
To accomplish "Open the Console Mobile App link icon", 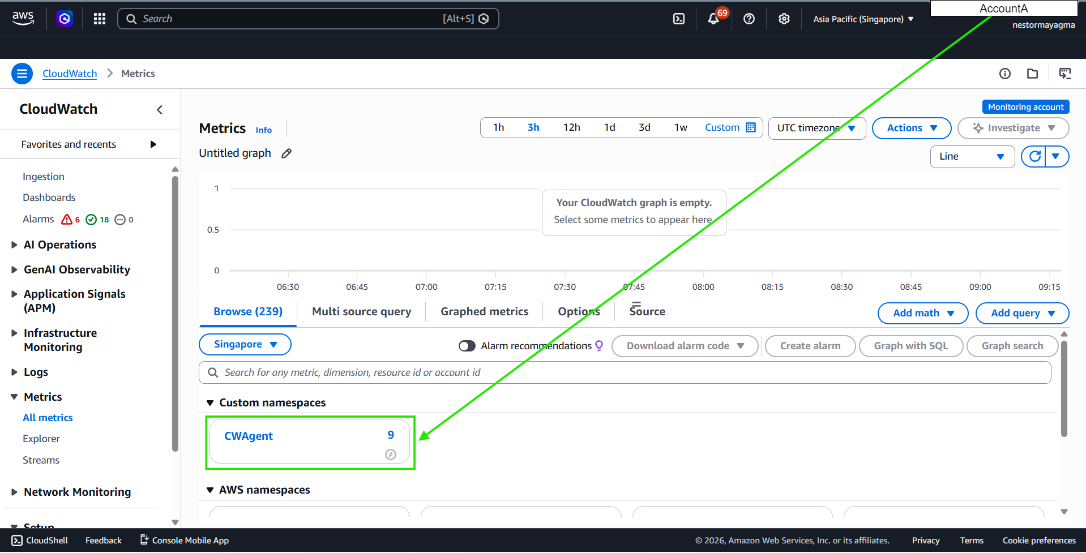I will click(x=144, y=540).
